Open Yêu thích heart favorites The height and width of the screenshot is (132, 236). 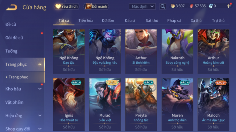(x=66, y=6)
